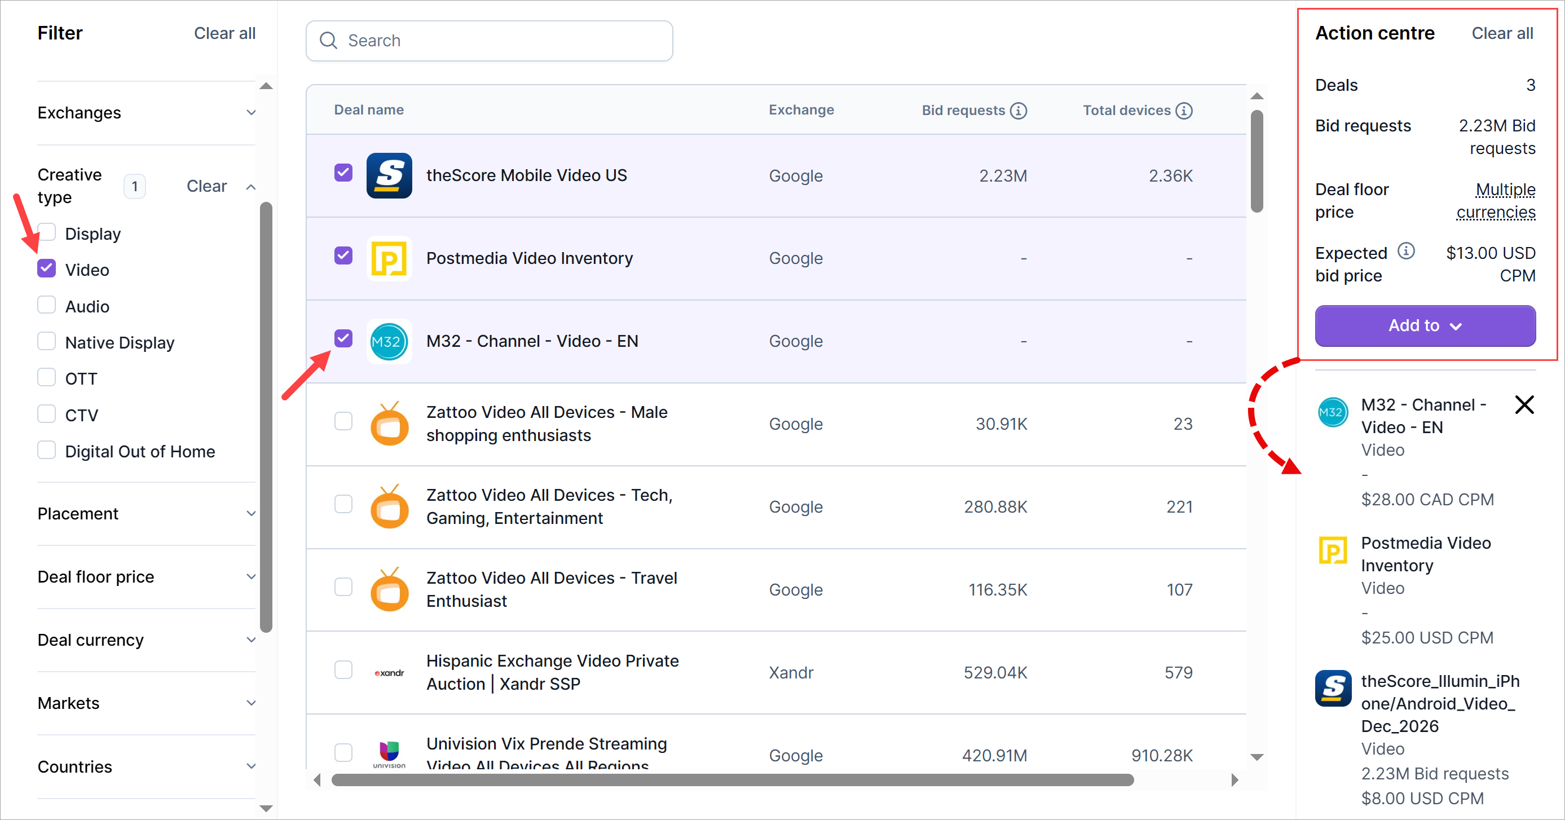Screen dimensions: 1565x820
Task: Click theScore Mobile Video US logo
Action: coord(389,175)
